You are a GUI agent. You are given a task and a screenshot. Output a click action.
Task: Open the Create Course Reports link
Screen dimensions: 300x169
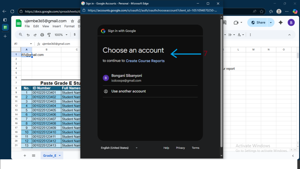(145, 61)
